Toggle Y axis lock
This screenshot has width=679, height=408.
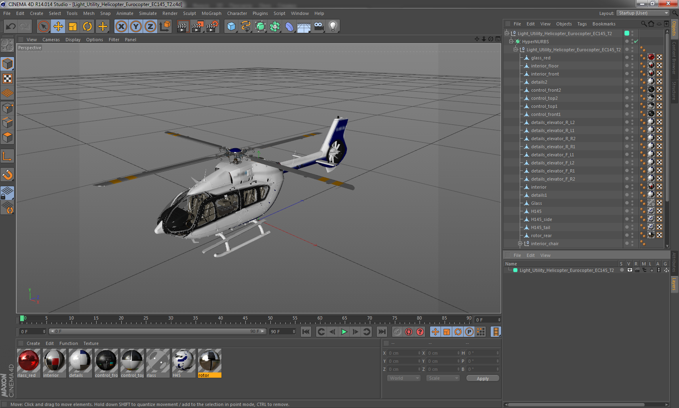[x=136, y=27]
